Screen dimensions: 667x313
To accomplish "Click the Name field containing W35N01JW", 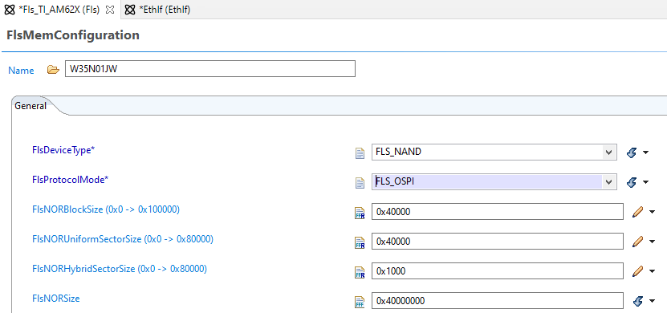I will [x=209, y=69].
